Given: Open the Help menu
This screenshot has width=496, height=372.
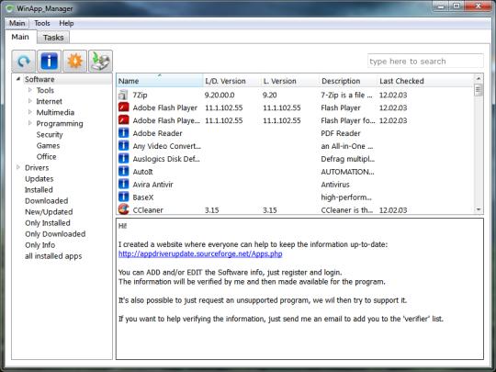Looking at the screenshot, I should [66, 23].
